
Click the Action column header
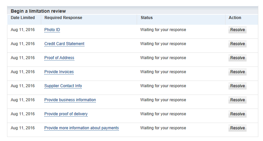[235, 18]
